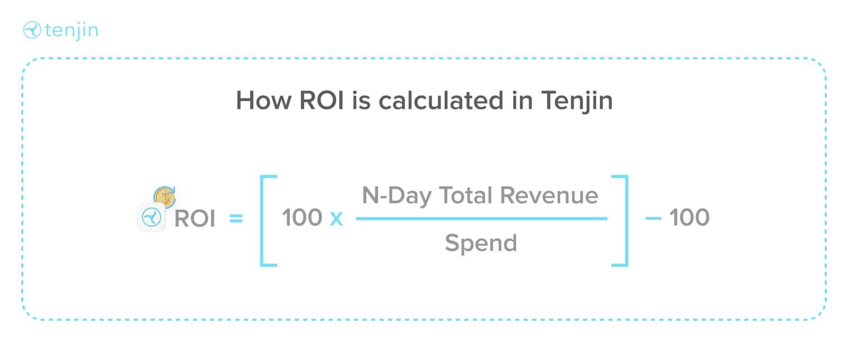This screenshot has width=848, height=342.
Task: Select the "Spend" denominator text
Action: (481, 243)
